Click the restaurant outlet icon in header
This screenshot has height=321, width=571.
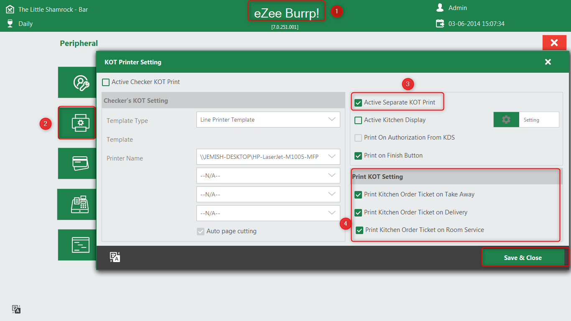point(10,9)
